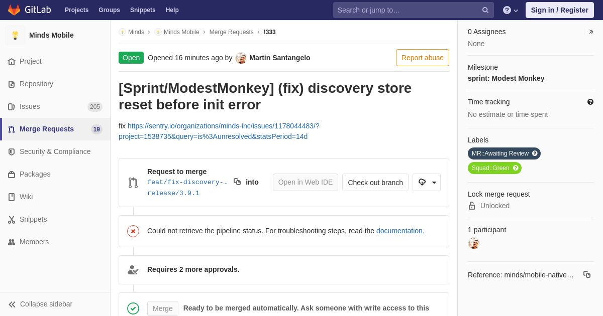Image resolution: width=603 pixels, height=316 pixels.
Task: Open the sentry.io issue link
Action: (x=219, y=131)
